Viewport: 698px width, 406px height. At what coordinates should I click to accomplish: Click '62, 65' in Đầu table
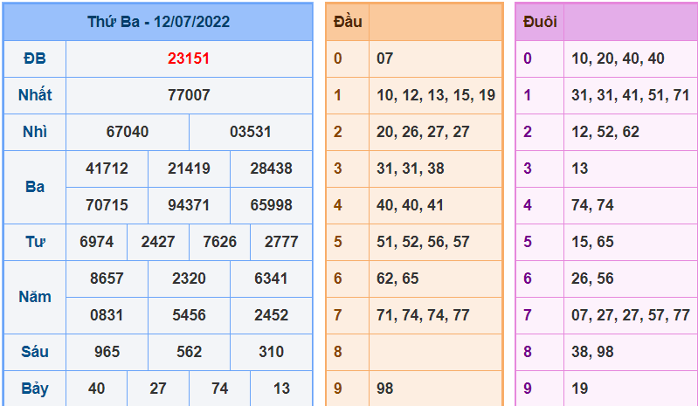pyautogui.click(x=397, y=279)
